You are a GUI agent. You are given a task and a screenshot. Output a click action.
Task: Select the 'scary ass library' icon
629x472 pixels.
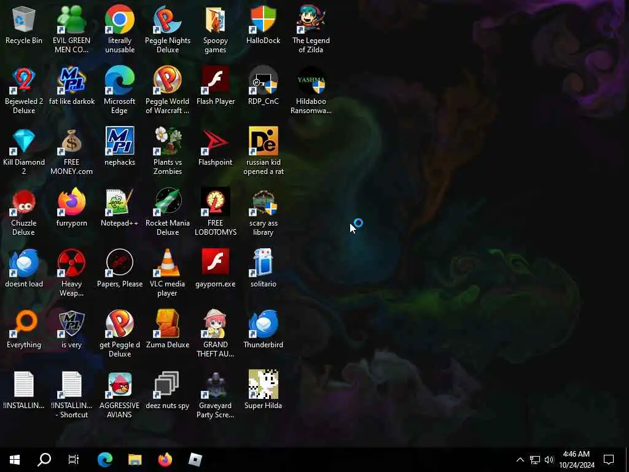coord(263,212)
